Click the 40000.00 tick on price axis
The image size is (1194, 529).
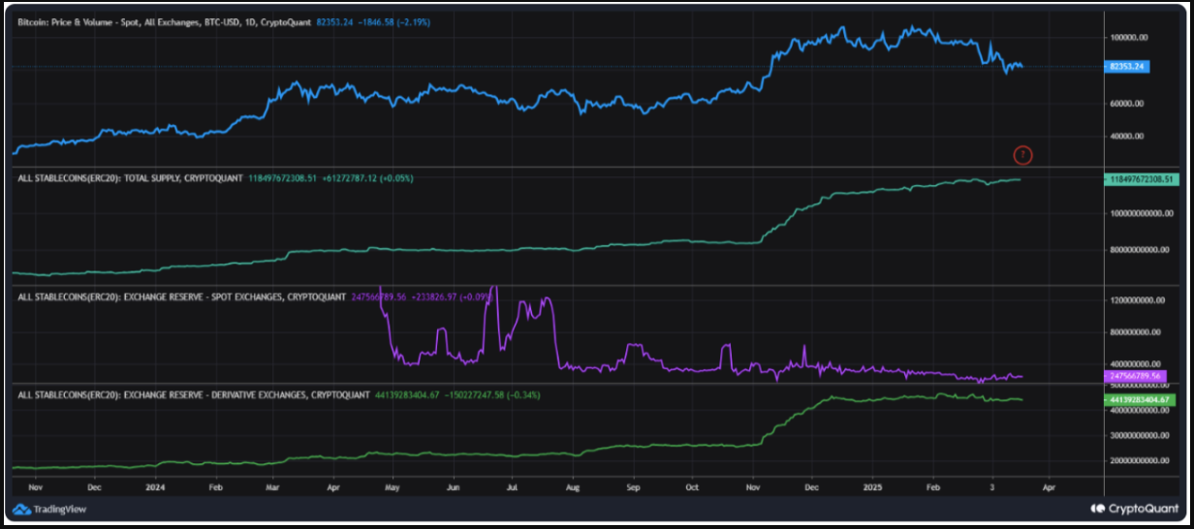tap(1128, 137)
